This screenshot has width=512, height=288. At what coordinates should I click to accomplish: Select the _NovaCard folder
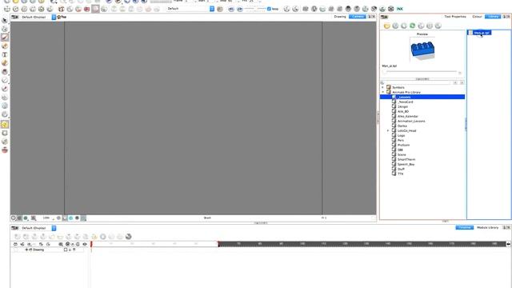405,102
